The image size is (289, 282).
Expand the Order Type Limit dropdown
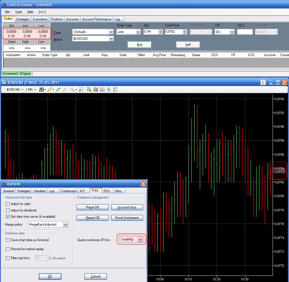click(x=138, y=32)
